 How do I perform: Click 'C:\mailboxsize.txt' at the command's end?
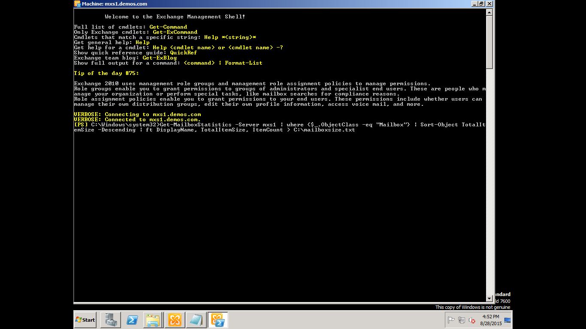(324, 130)
